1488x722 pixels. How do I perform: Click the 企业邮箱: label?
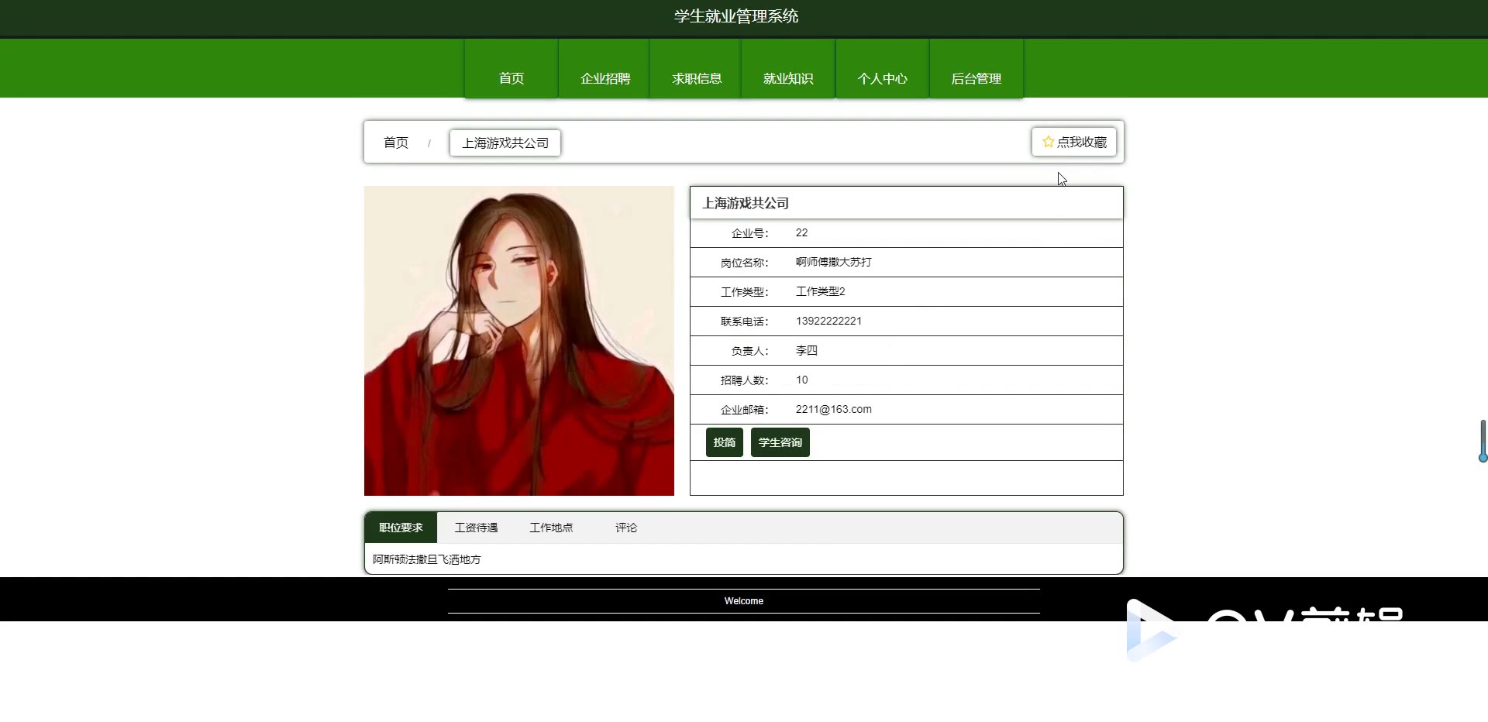745,410
